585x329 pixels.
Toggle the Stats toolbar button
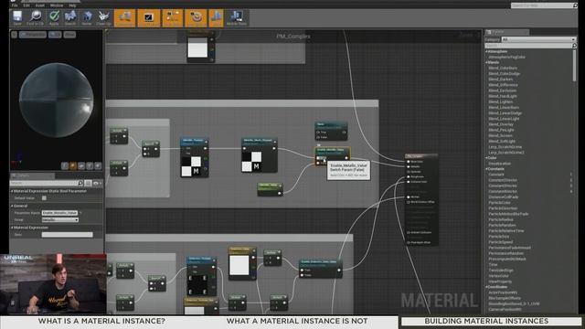coord(216,18)
